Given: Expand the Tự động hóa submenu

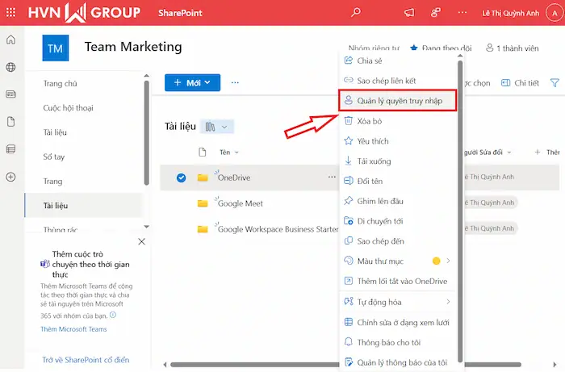Looking at the screenshot, I should (x=449, y=302).
